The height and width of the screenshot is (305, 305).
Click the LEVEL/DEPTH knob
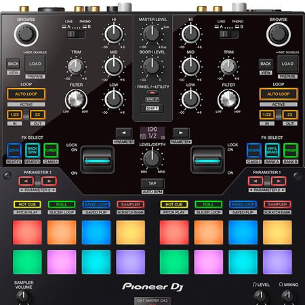(152, 158)
